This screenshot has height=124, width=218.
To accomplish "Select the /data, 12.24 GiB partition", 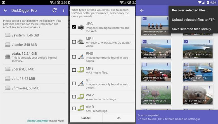I will pyautogui.click(x=34, y=57).
